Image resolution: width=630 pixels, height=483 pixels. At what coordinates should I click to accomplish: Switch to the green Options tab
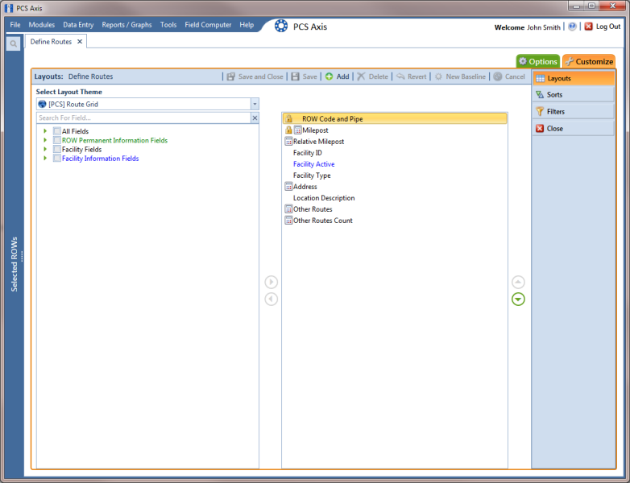click(x=538, y=61)
